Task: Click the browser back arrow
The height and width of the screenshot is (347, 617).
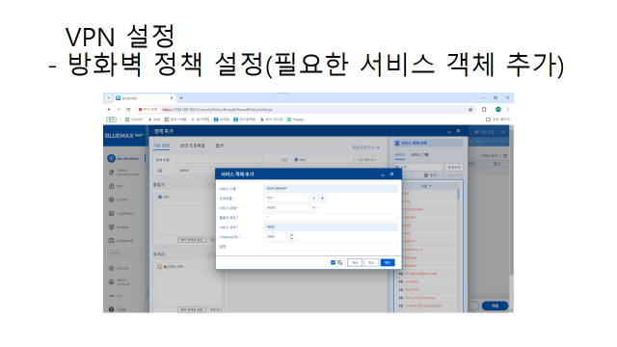Action: 109,109
